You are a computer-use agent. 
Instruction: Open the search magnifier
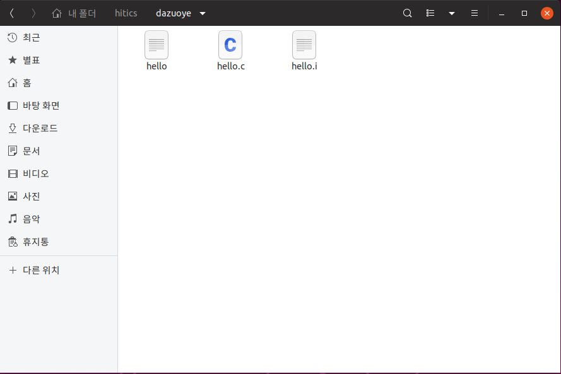(407, 13)
